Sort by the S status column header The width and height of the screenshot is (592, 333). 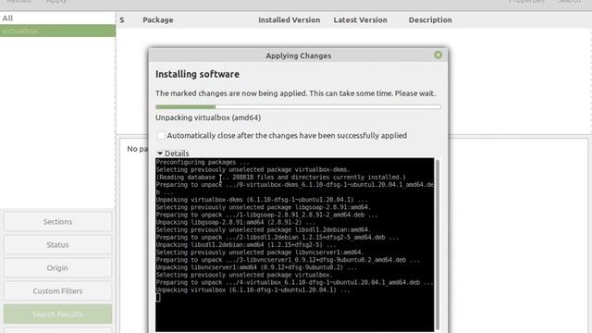122,20
